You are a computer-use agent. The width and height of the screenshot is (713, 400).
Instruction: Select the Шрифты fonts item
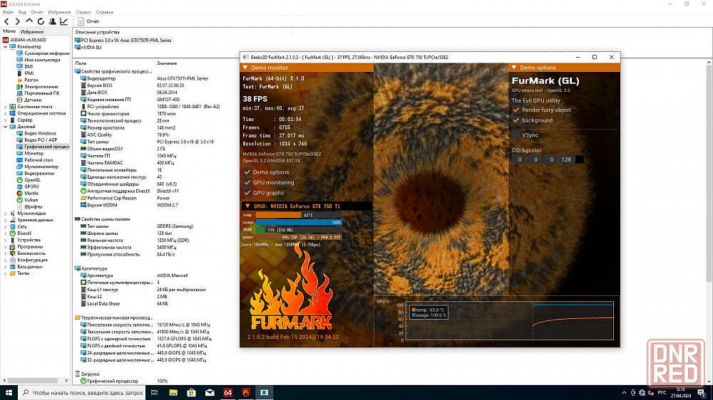(x=29, y=206)
